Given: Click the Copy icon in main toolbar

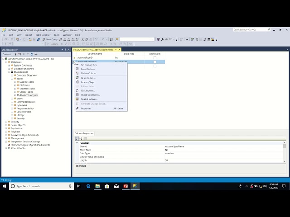Looking at the screenshot, I should point(87,39).
